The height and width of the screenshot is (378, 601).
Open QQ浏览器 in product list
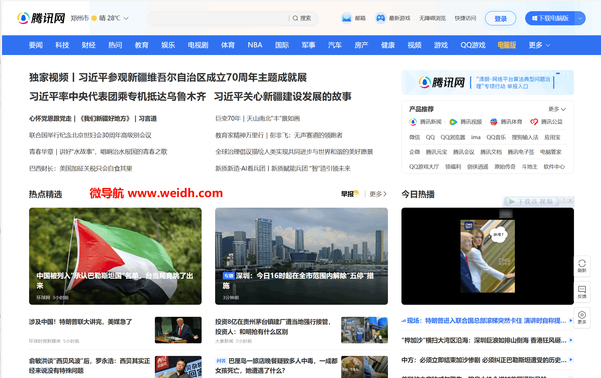[453, 137]
